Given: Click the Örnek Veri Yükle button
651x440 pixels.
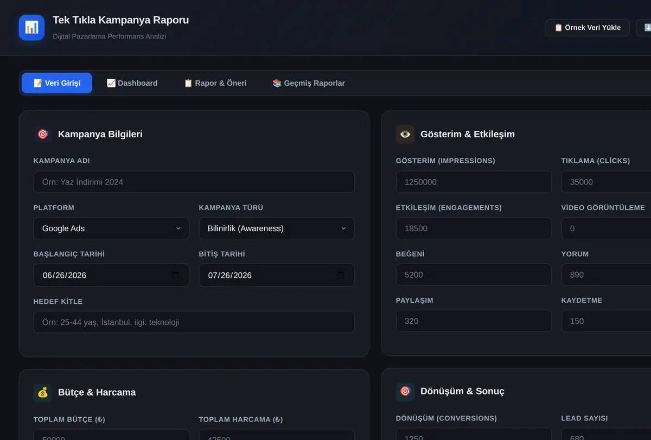Looking at the screenshot, I should 588,28.
